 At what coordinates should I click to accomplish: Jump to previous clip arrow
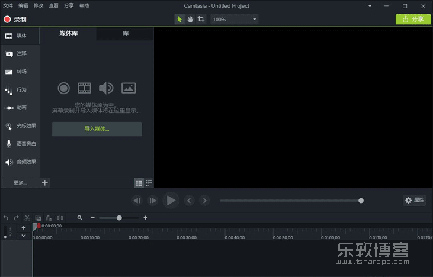pyautogui.click(x=189, y=201)
